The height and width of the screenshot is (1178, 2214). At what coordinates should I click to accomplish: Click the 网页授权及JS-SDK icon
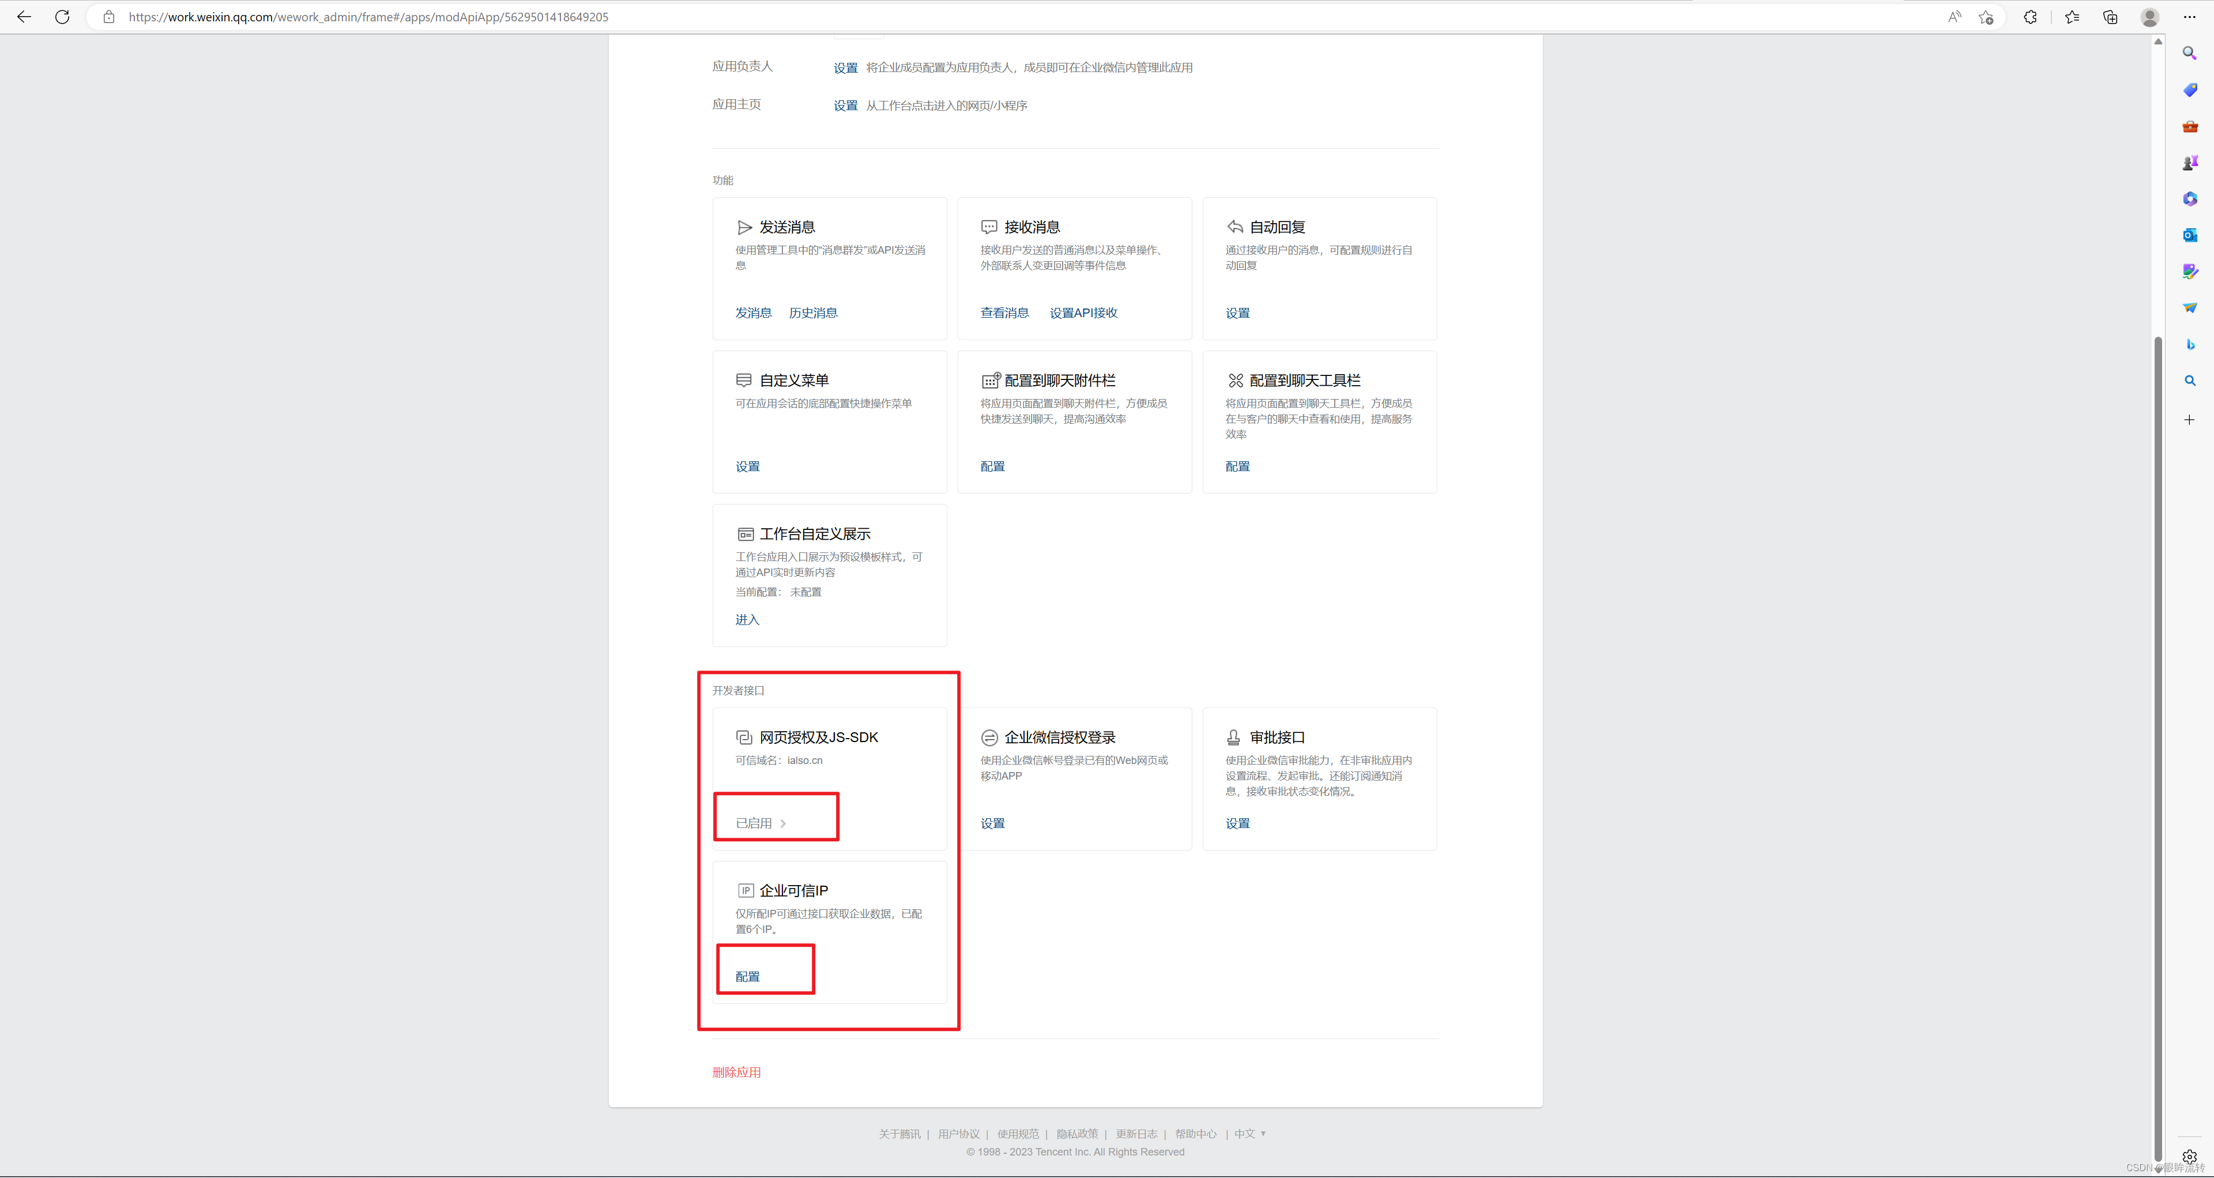point(744,737)
